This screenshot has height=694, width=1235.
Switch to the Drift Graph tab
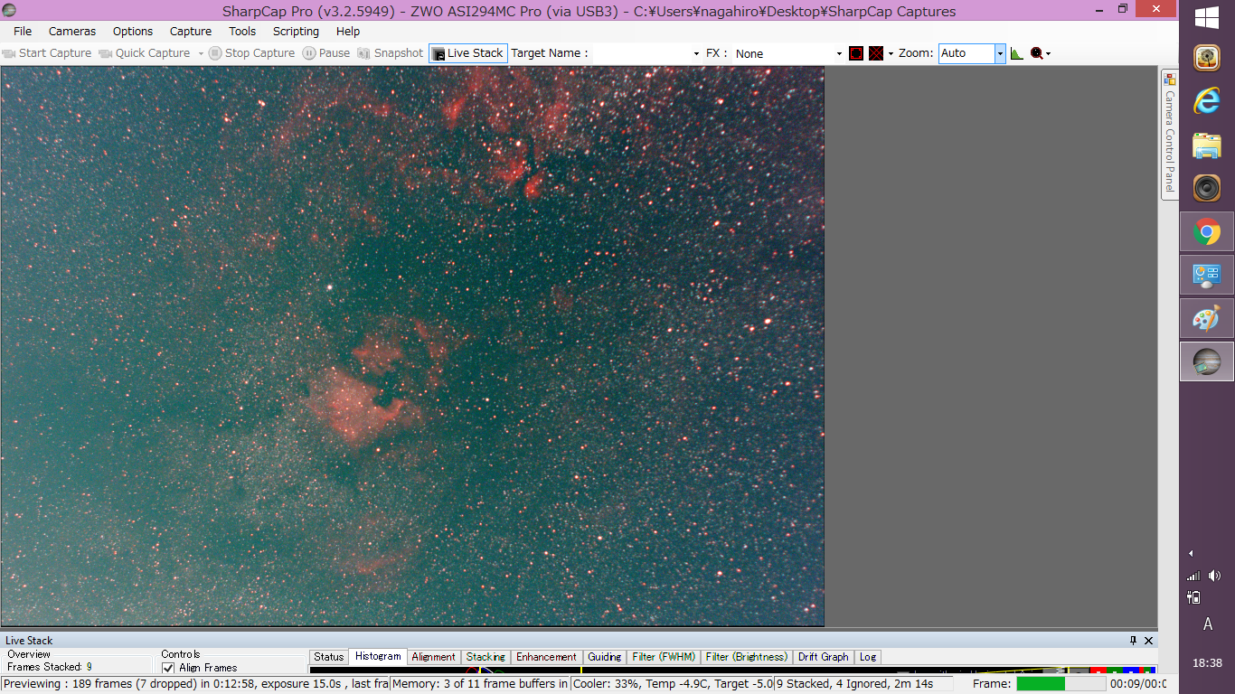pyautogui.click(x=824, y=657)
